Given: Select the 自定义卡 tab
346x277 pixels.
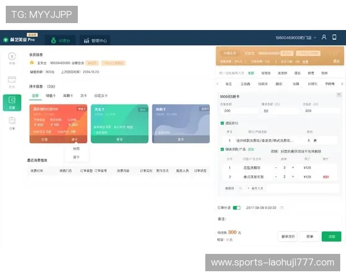Looking at the screenshot, I should (101, 96).
